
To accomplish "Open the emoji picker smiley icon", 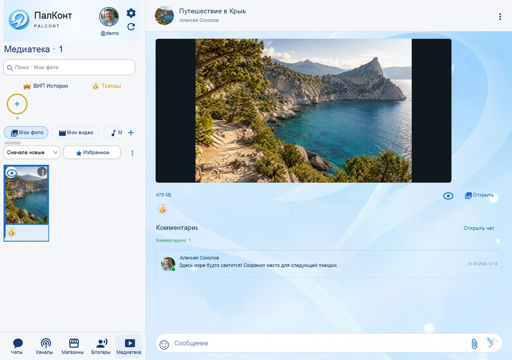I will pyautogui.click(x=164, y=345).
